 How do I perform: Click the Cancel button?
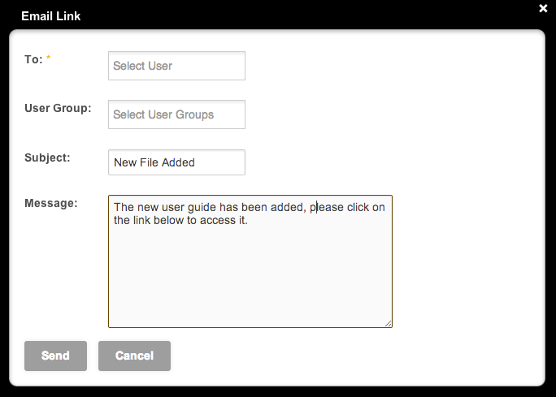(134, 356)
